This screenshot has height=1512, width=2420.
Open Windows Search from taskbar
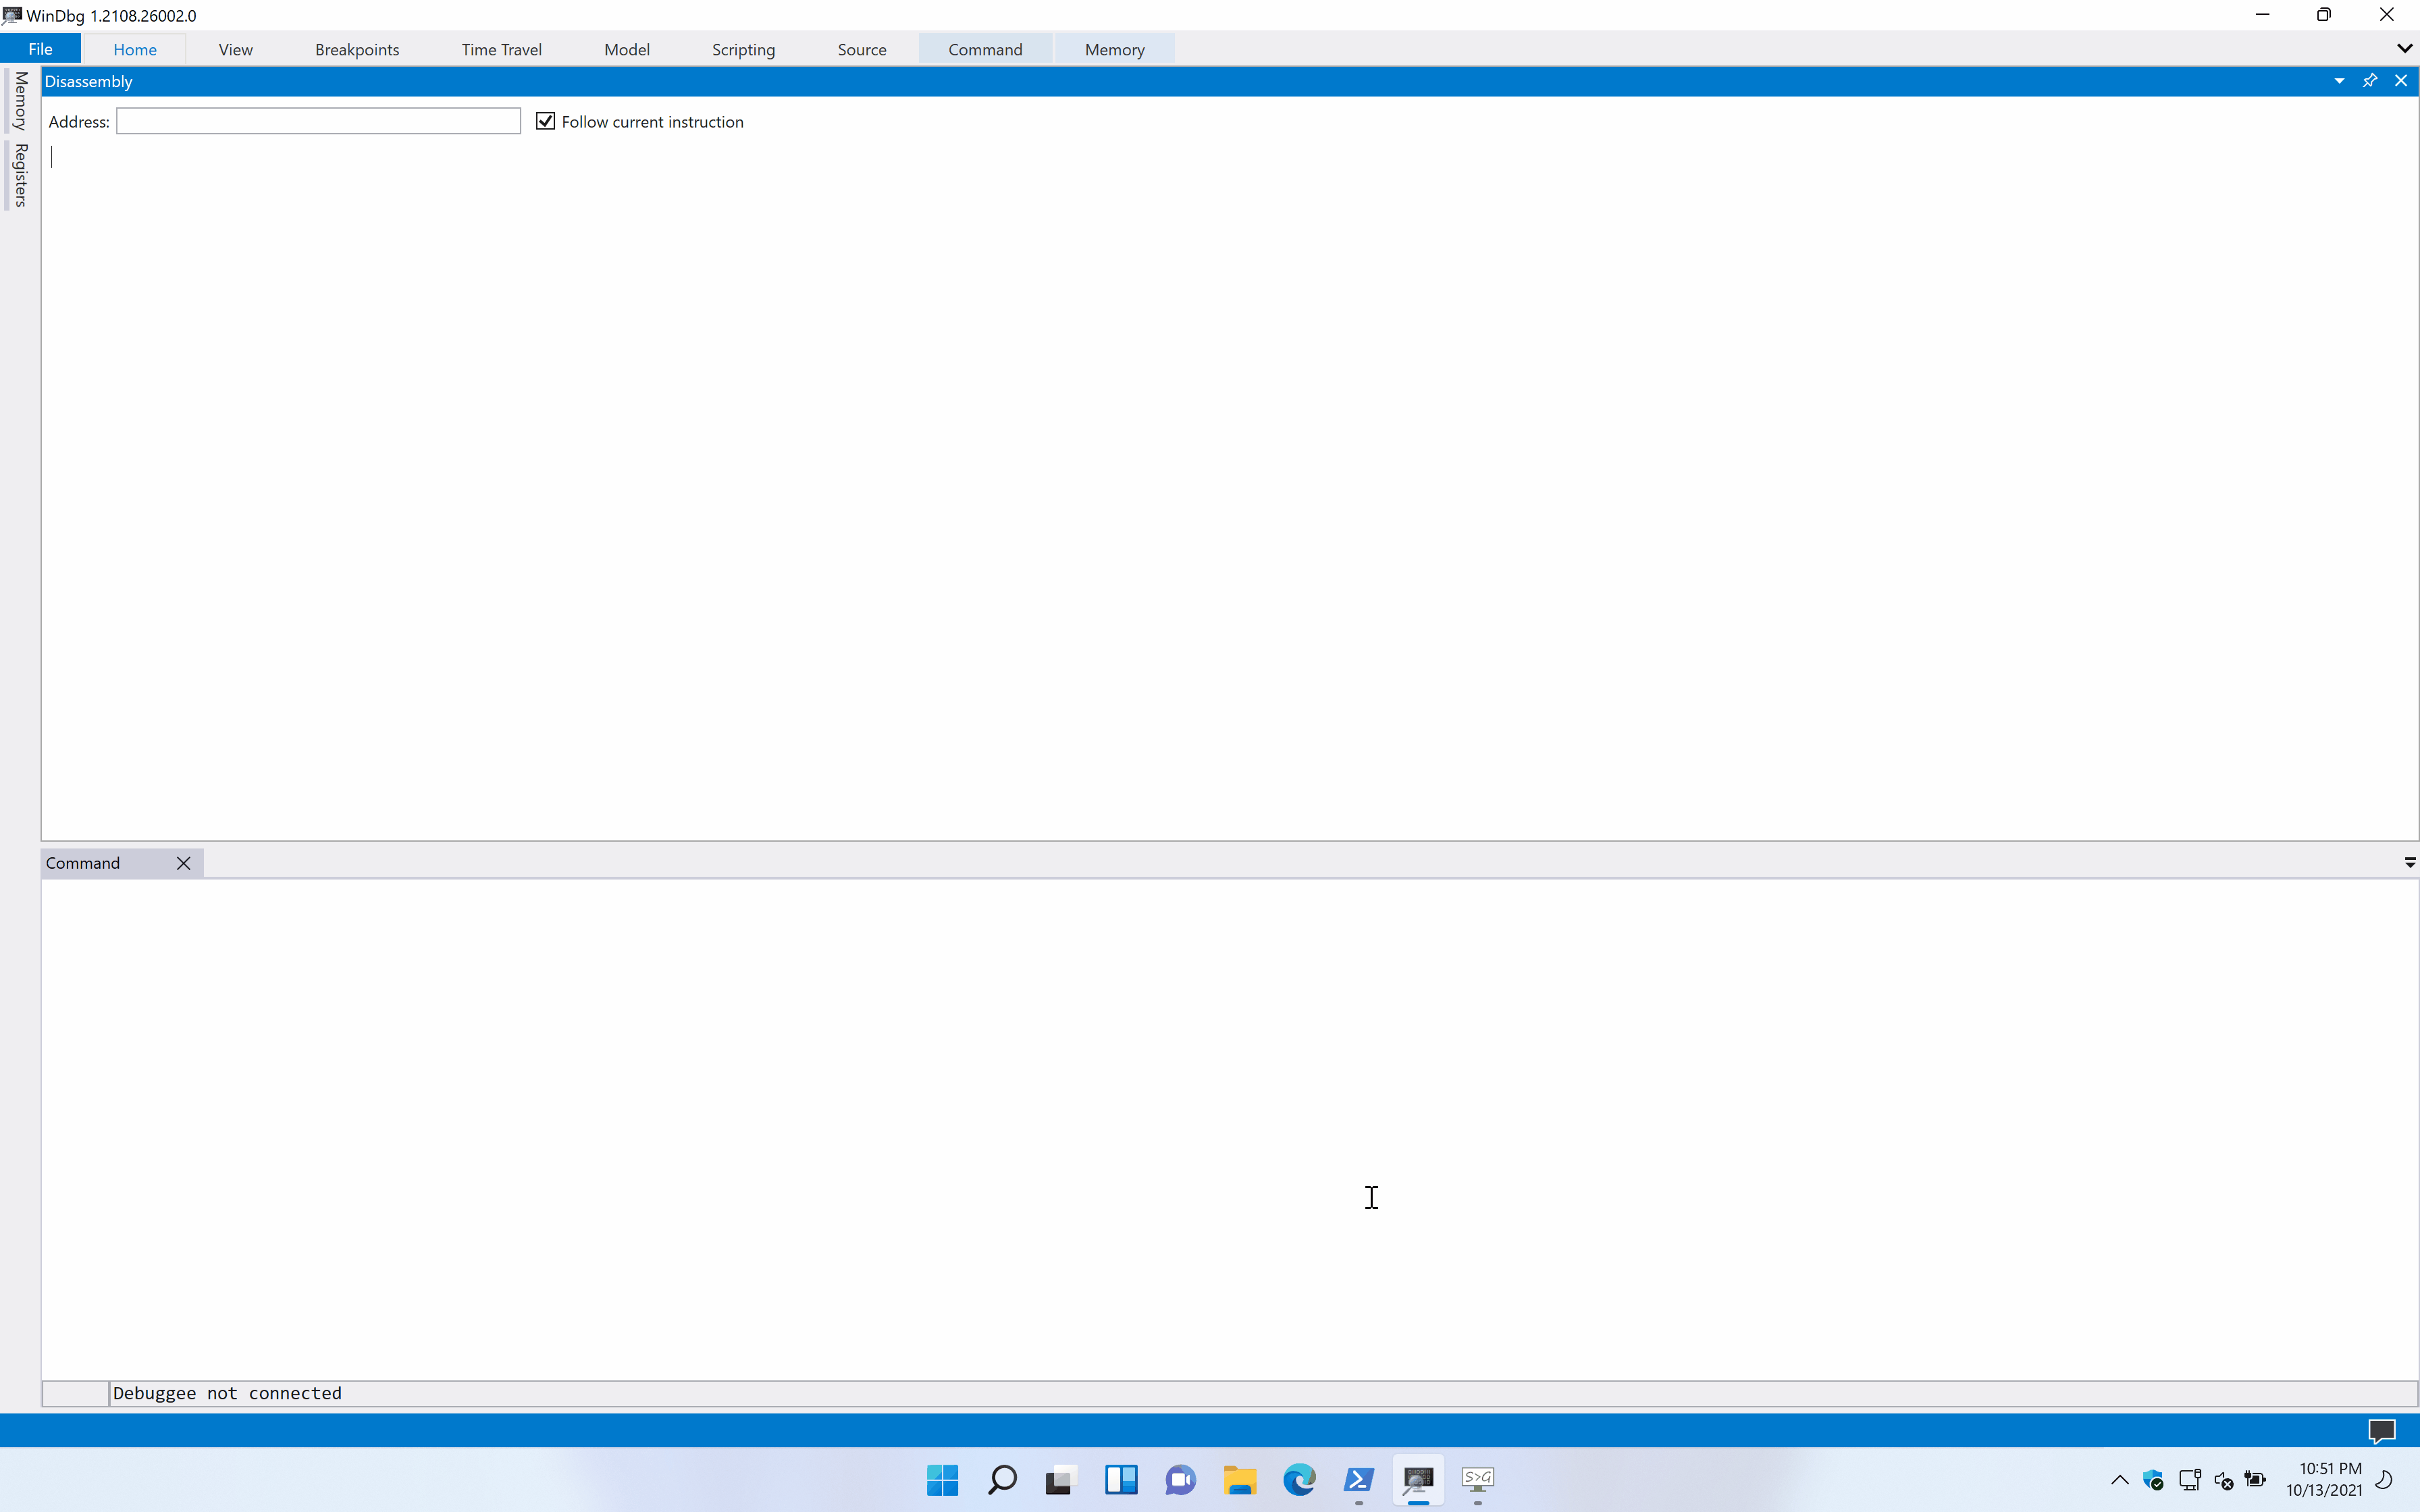tap(1001, 1479)
